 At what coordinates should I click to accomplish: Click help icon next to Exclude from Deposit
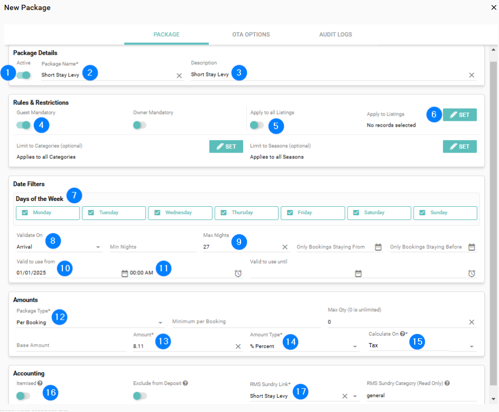pos(185,383)
